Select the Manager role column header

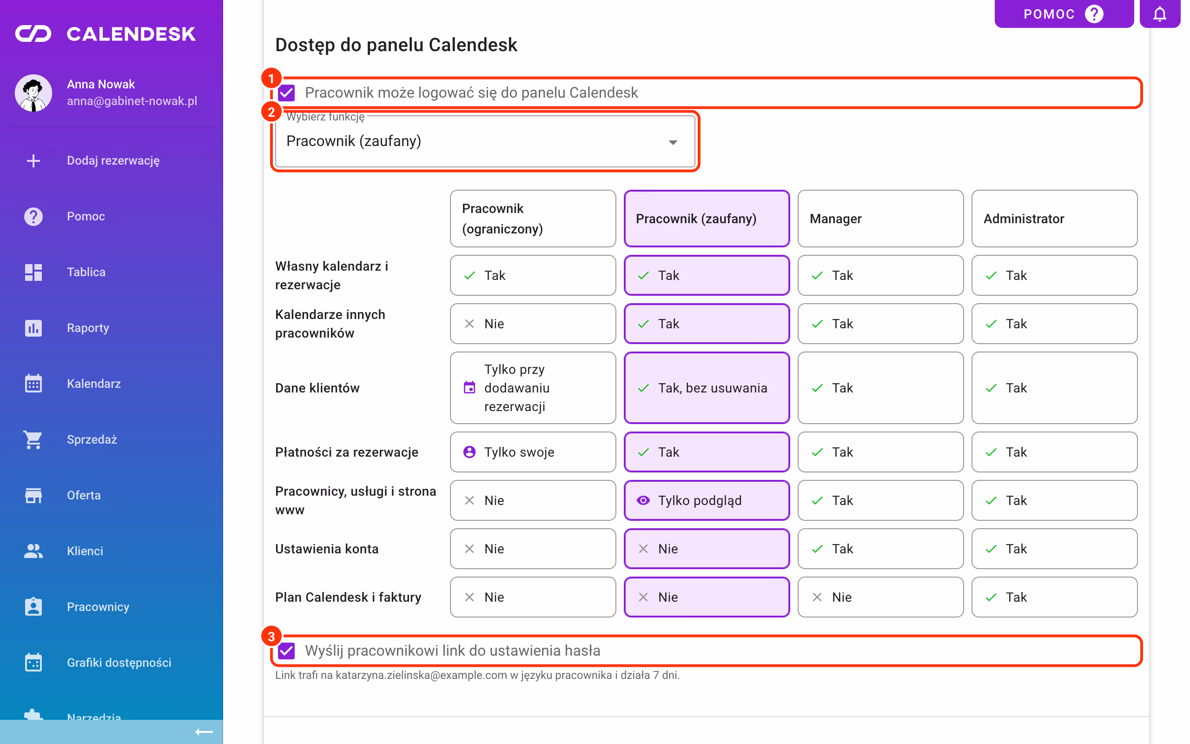click(880, 219)
